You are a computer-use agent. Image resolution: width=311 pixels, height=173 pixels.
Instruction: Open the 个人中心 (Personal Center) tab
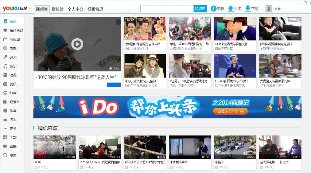tap(75, 9)
